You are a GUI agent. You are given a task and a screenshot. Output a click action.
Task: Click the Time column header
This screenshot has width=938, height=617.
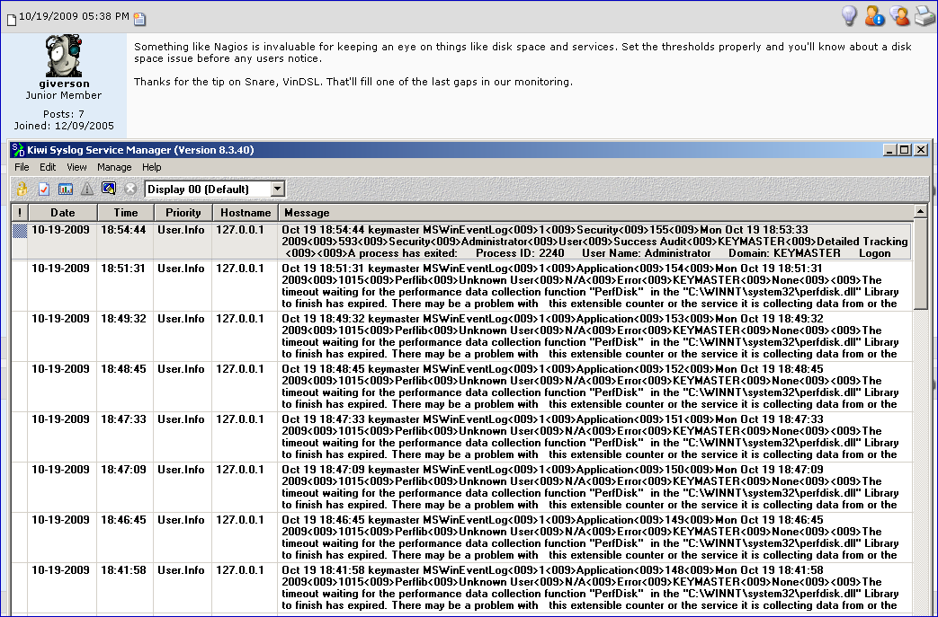coord(126,213)
